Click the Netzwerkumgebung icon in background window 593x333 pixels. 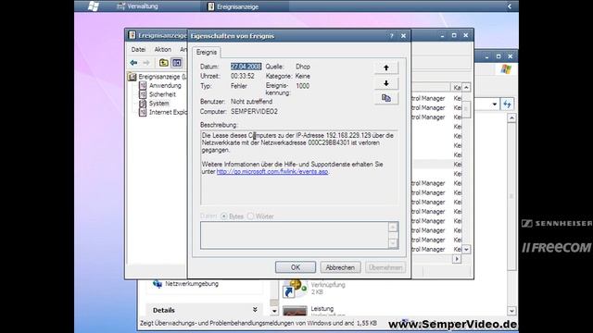click(x=158, y=284)
